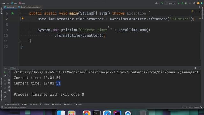Rerun Main in the Run panel
This screenshot has width=204, height=115.
[x=5, y=72]
